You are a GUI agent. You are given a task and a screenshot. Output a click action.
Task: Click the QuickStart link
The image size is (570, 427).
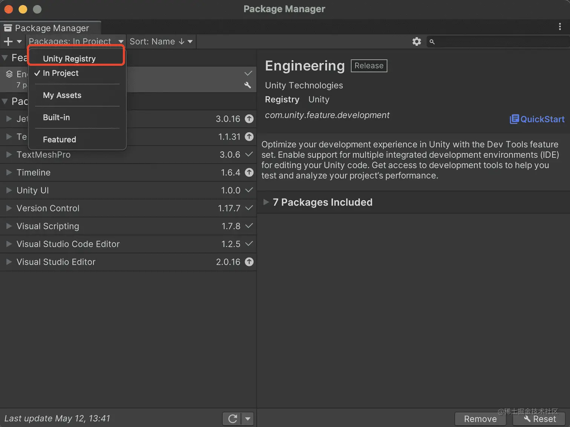[537, 119]
